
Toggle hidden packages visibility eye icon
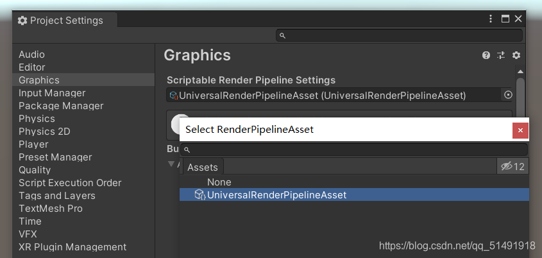tap(512, 167)
